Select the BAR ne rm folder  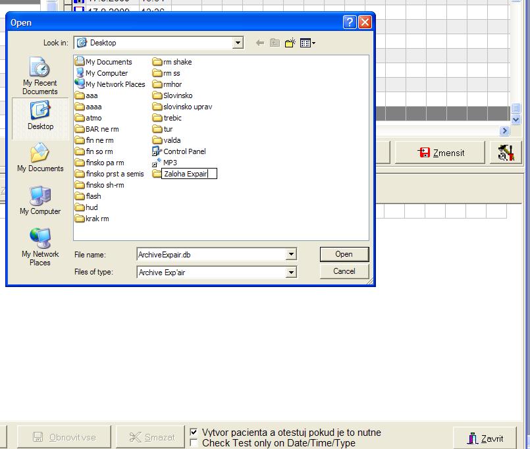(97, 129)
